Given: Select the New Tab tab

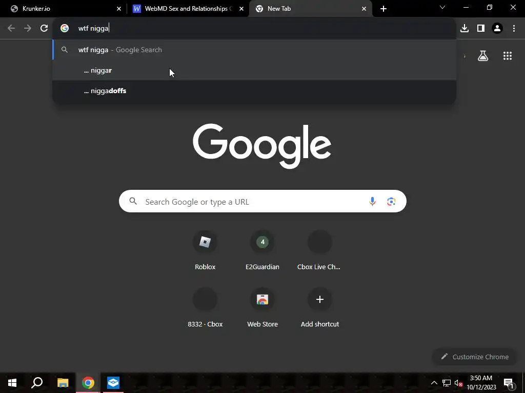Looking at the screenshot, I should coord(310,9).
